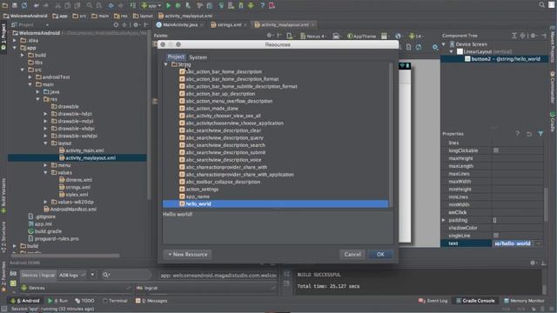Select activity_maylayout.xml editor tab
This screenshot has width=557, height=313.
tap(284, 25)
